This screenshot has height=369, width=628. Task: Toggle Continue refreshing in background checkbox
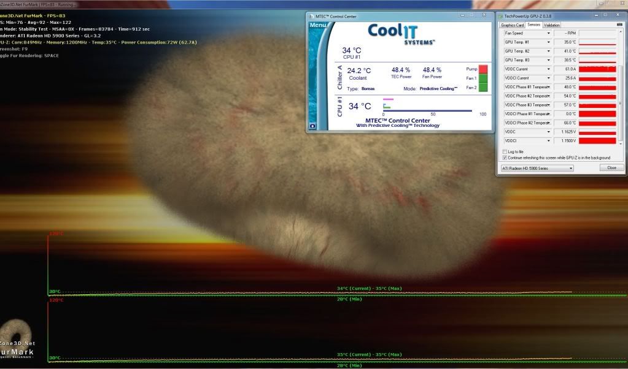[x=505, y=158]
